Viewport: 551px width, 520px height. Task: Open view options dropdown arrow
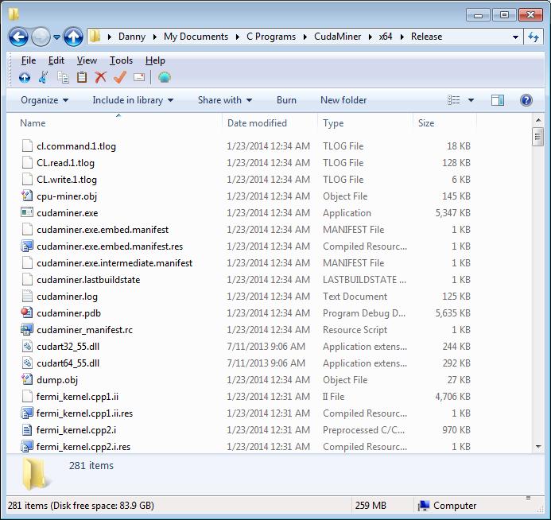click(471, 100)
